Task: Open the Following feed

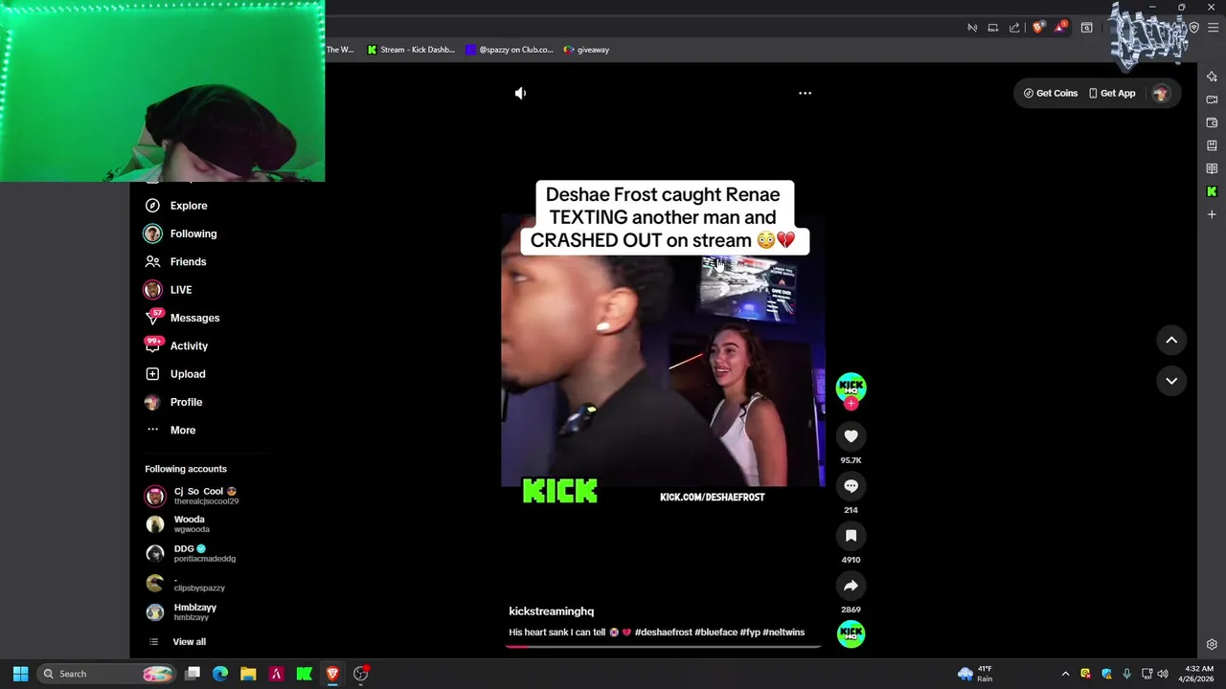Action: click(x=181, y=233)
